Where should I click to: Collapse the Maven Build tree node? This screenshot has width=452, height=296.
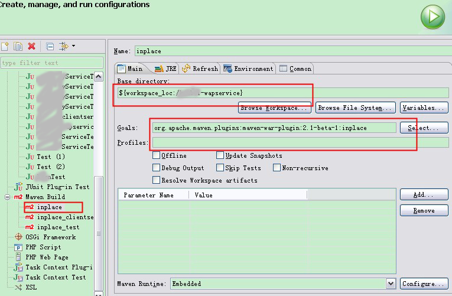pyautogui.click(x=8, y=197)
